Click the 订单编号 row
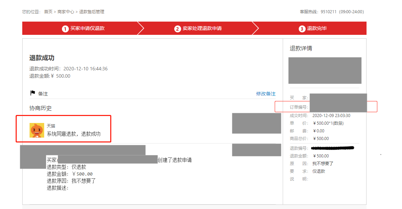This screenshot has height=209, width=402. 326,107
